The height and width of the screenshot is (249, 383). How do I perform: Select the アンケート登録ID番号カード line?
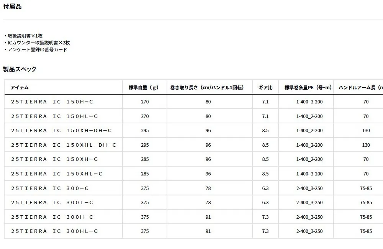(x=36, y=49)
